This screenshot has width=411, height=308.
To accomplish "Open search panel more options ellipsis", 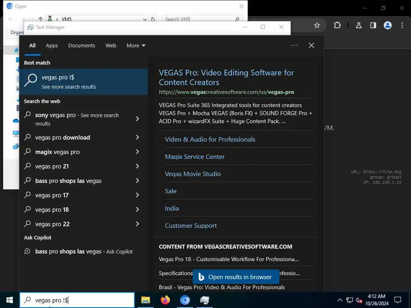I will tap(294, 46).
